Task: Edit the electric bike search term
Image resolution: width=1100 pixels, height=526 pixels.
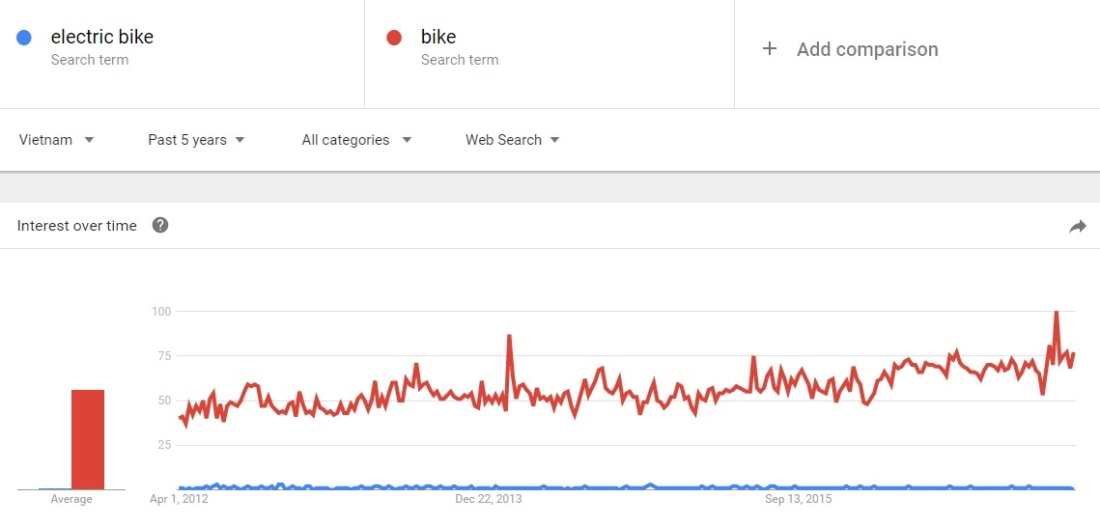Action: [102, 38]
